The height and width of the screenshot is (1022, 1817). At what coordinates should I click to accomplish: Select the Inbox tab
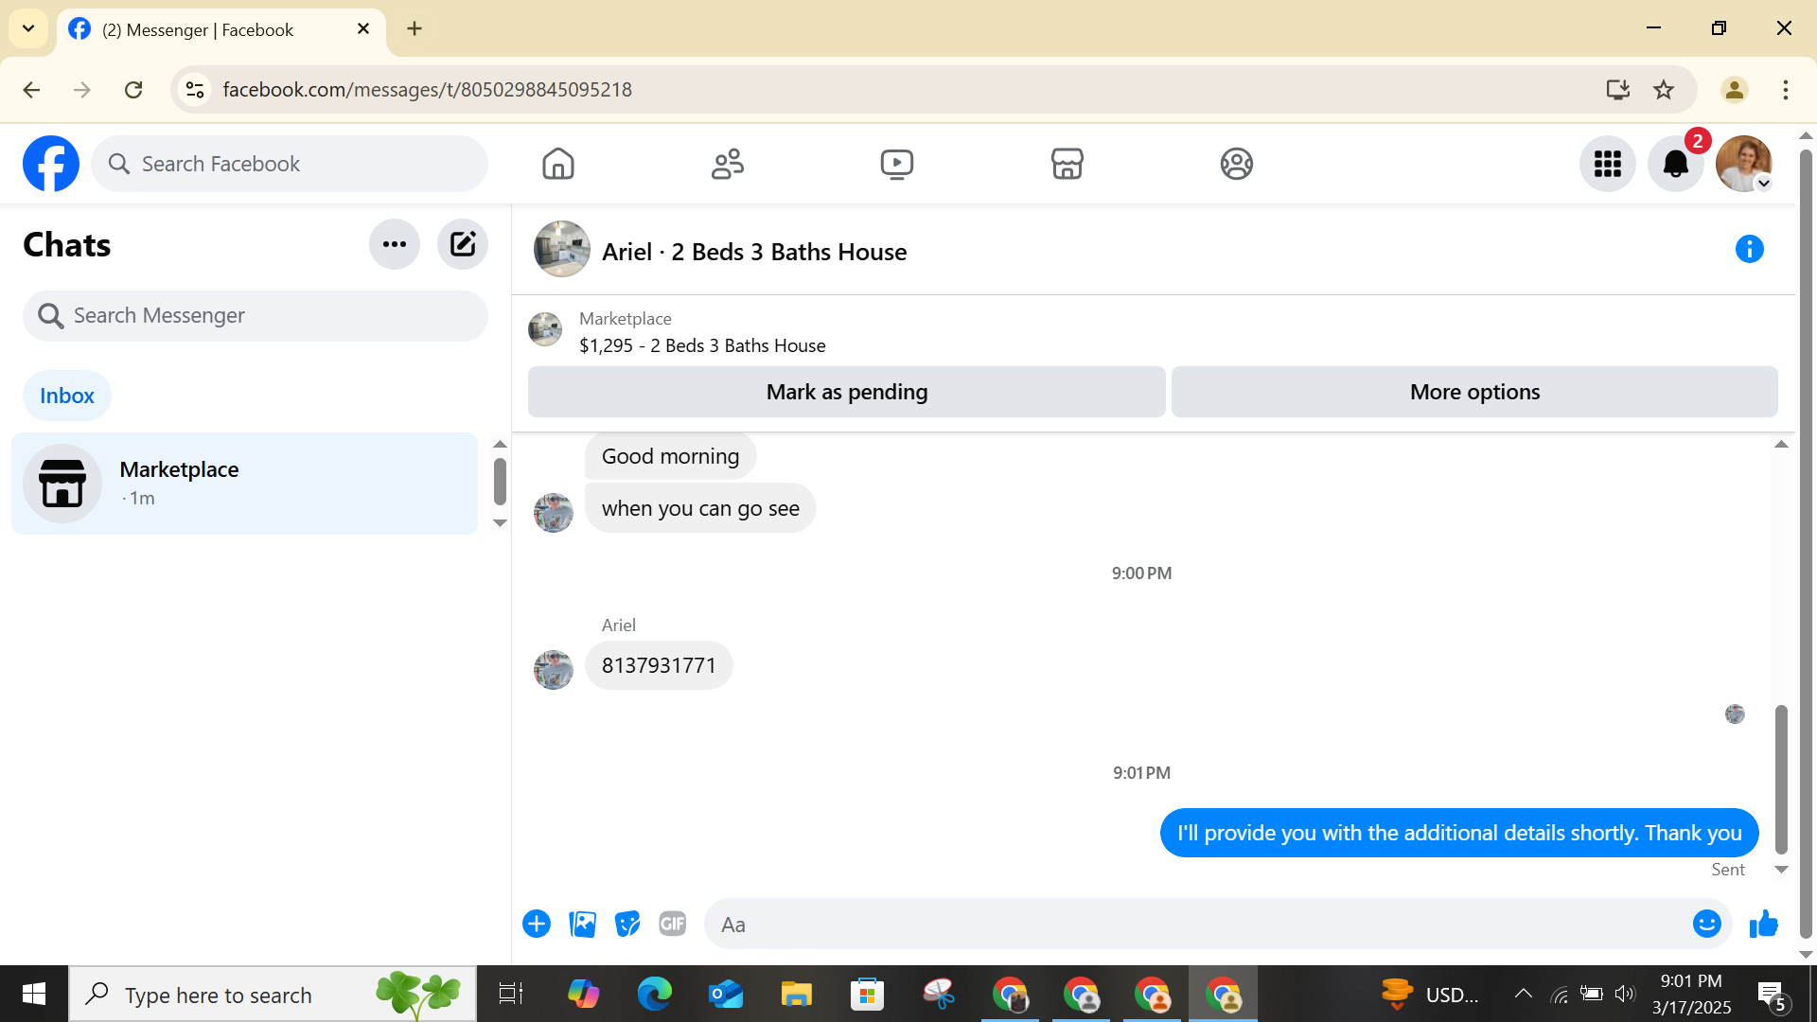pyautogui.click(x=67, y=396)
